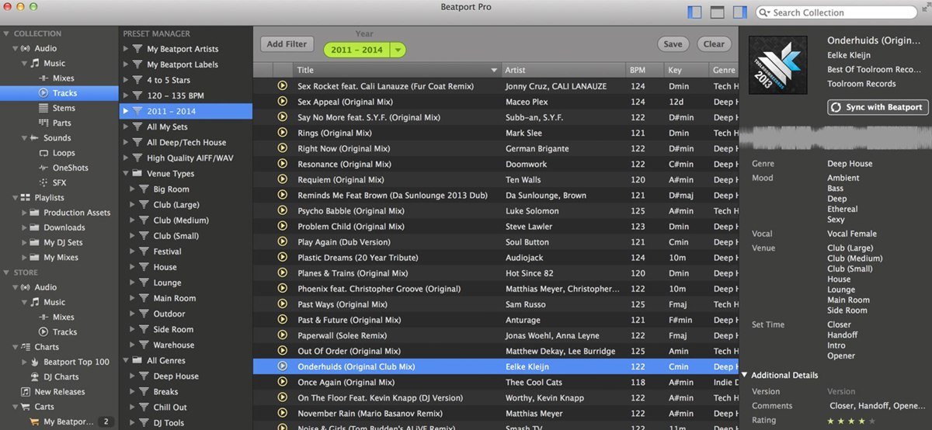Play Onderhuids (Original Club Mix) preview icon

coord(283,366)
